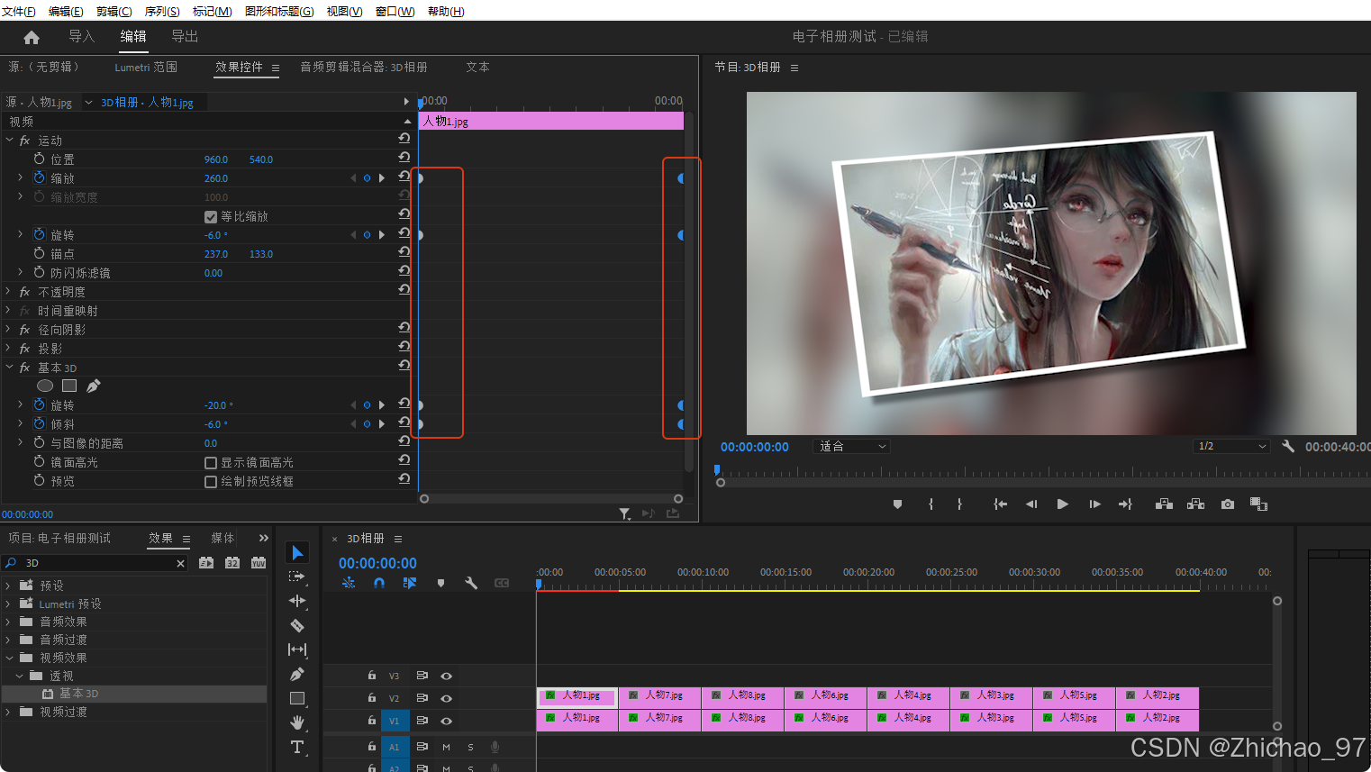
Task: Open the 剪辑 menu
Action: pos(113,12)
